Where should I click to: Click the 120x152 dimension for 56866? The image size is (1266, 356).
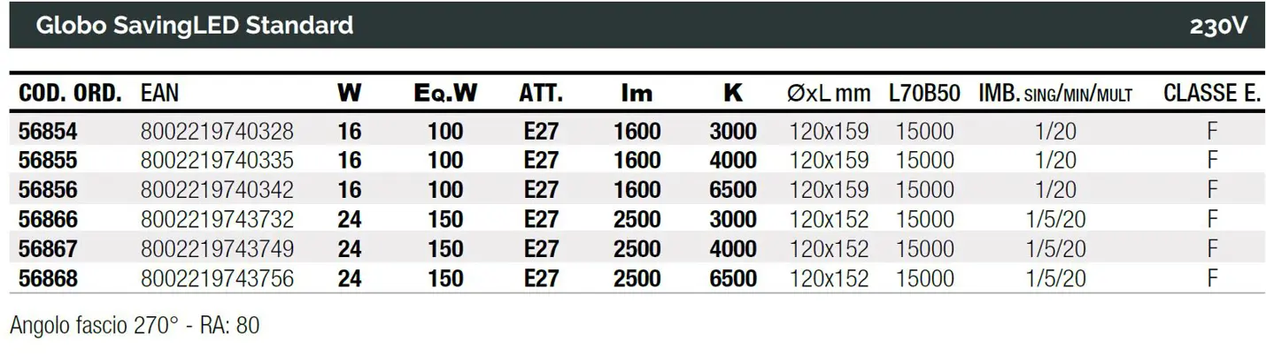(829, 219)
